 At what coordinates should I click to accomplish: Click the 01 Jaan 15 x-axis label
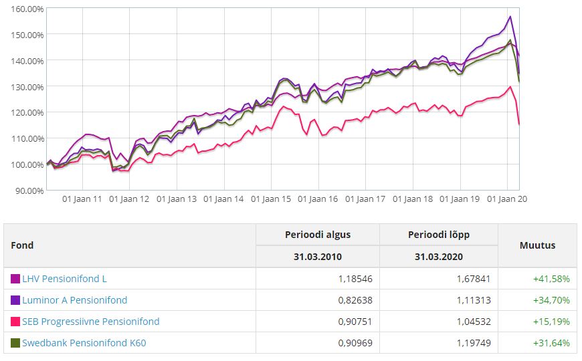pos(271,199)
